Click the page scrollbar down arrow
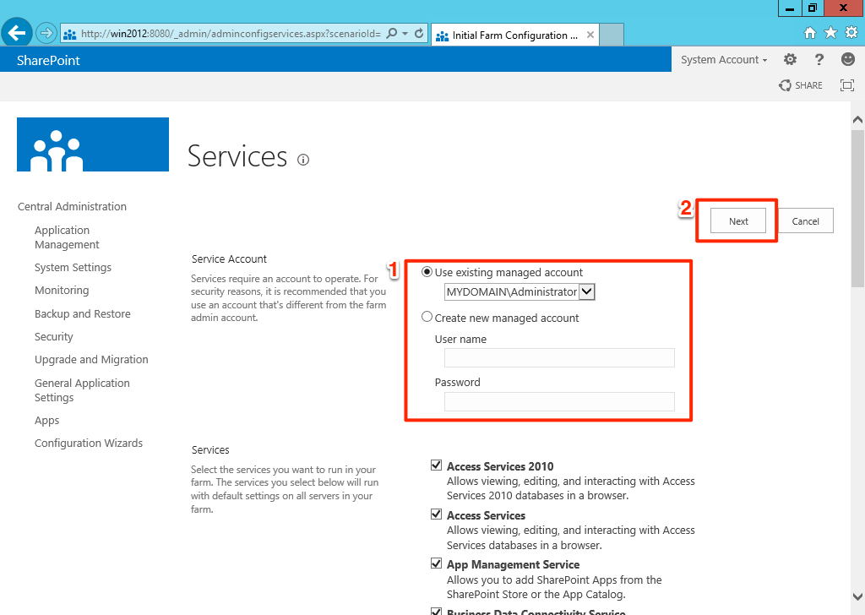The width and height of the screenshot is (865, 615). pyautogui.click(x=857, y=596)
